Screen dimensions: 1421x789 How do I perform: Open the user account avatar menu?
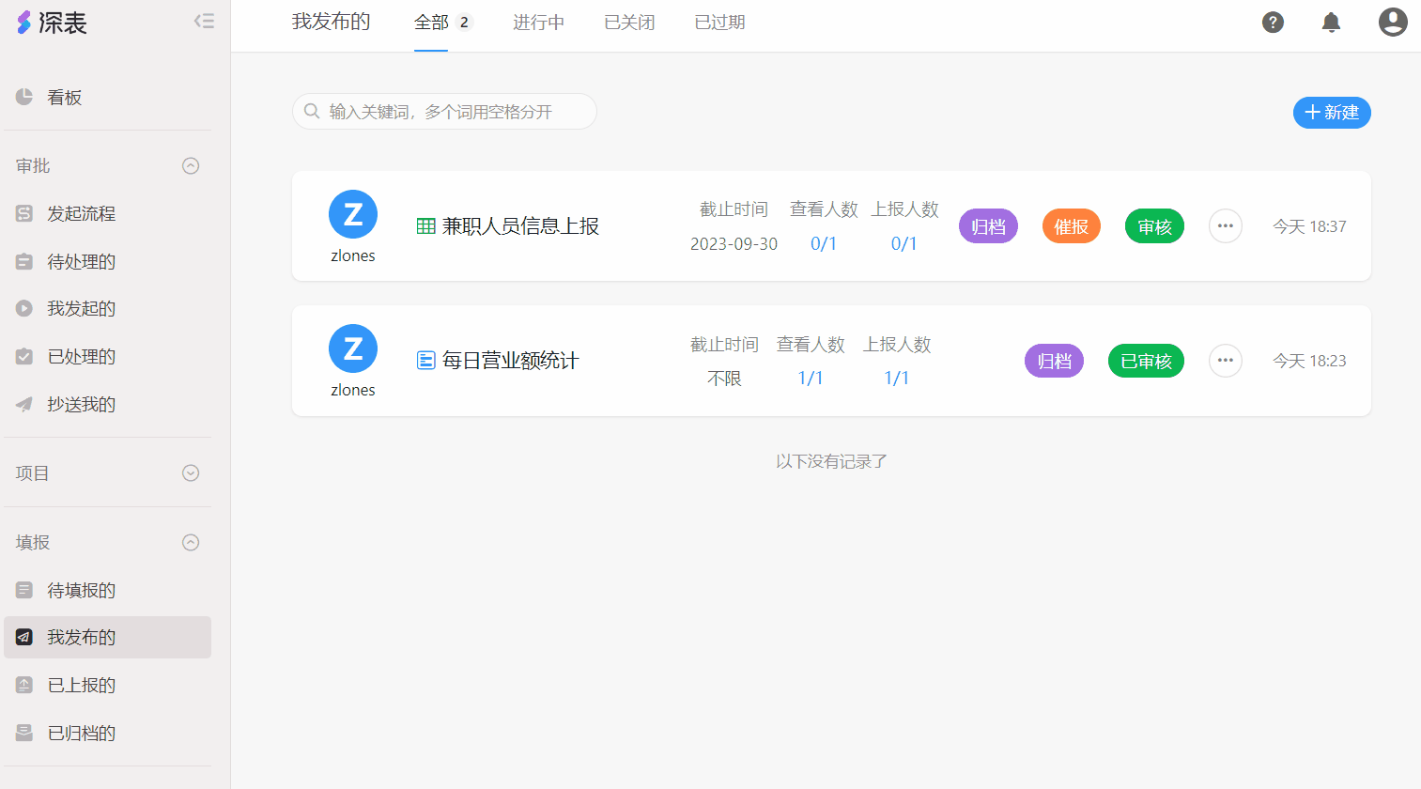1392,22
